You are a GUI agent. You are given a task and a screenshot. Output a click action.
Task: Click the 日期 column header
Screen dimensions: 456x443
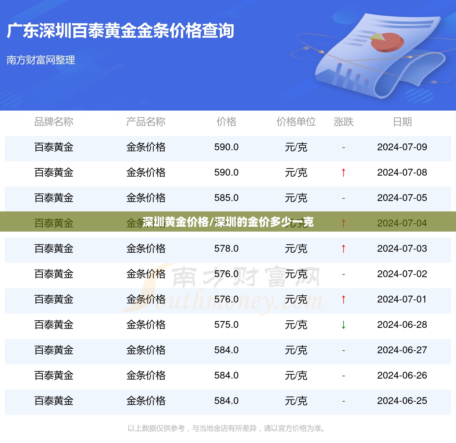pyautogui.click(x=402, y=122)
